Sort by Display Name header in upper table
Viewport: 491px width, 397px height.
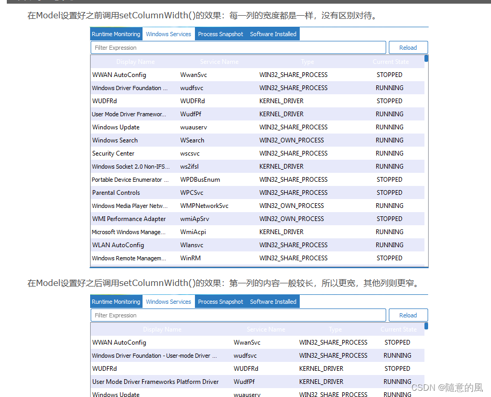[x=135, y=62]
